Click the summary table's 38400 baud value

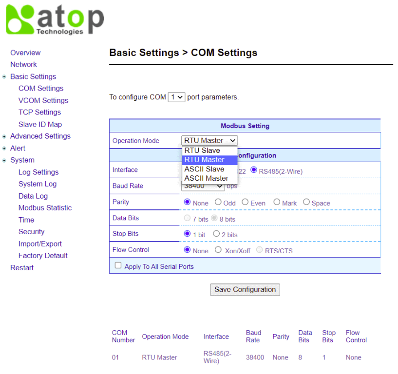click(255, 357)
